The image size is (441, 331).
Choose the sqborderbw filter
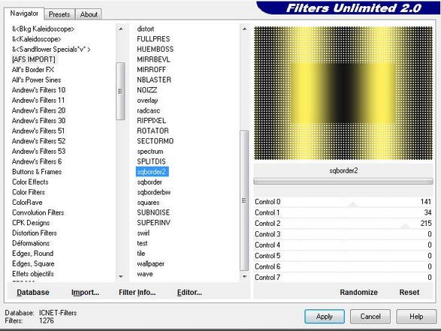(154, 192)
